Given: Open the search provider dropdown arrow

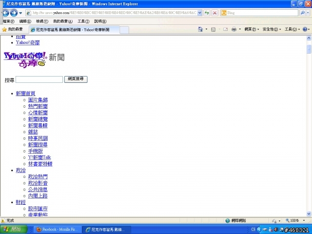Looking at the screenshot, I should (308, 13).
